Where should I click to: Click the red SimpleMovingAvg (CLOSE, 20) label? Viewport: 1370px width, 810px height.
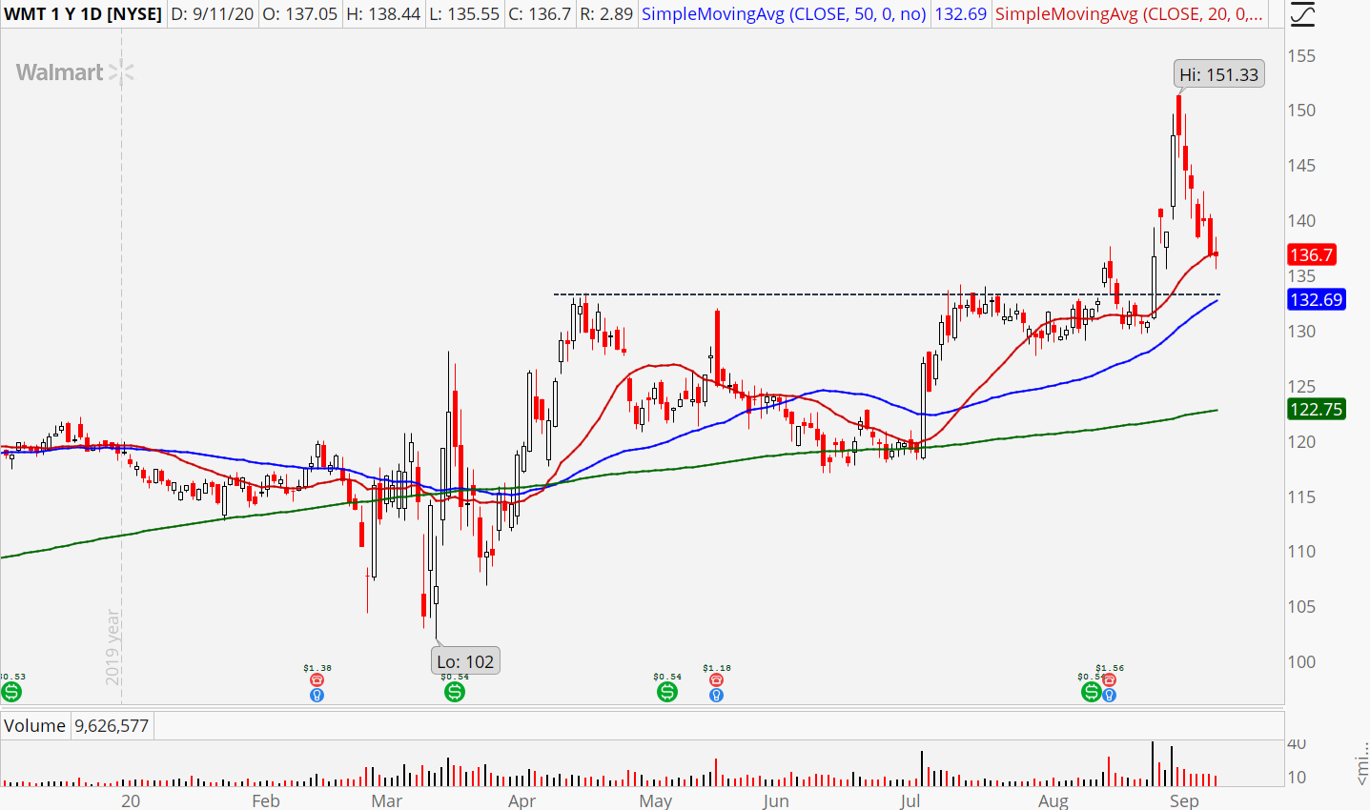1130,14
